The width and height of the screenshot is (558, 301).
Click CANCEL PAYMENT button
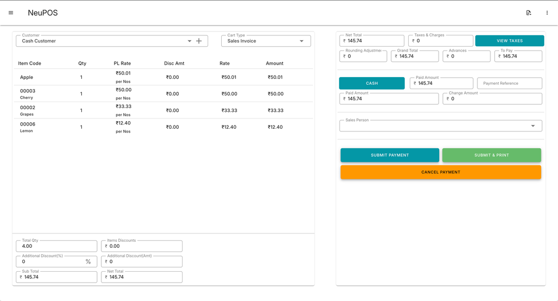point(440,172)
